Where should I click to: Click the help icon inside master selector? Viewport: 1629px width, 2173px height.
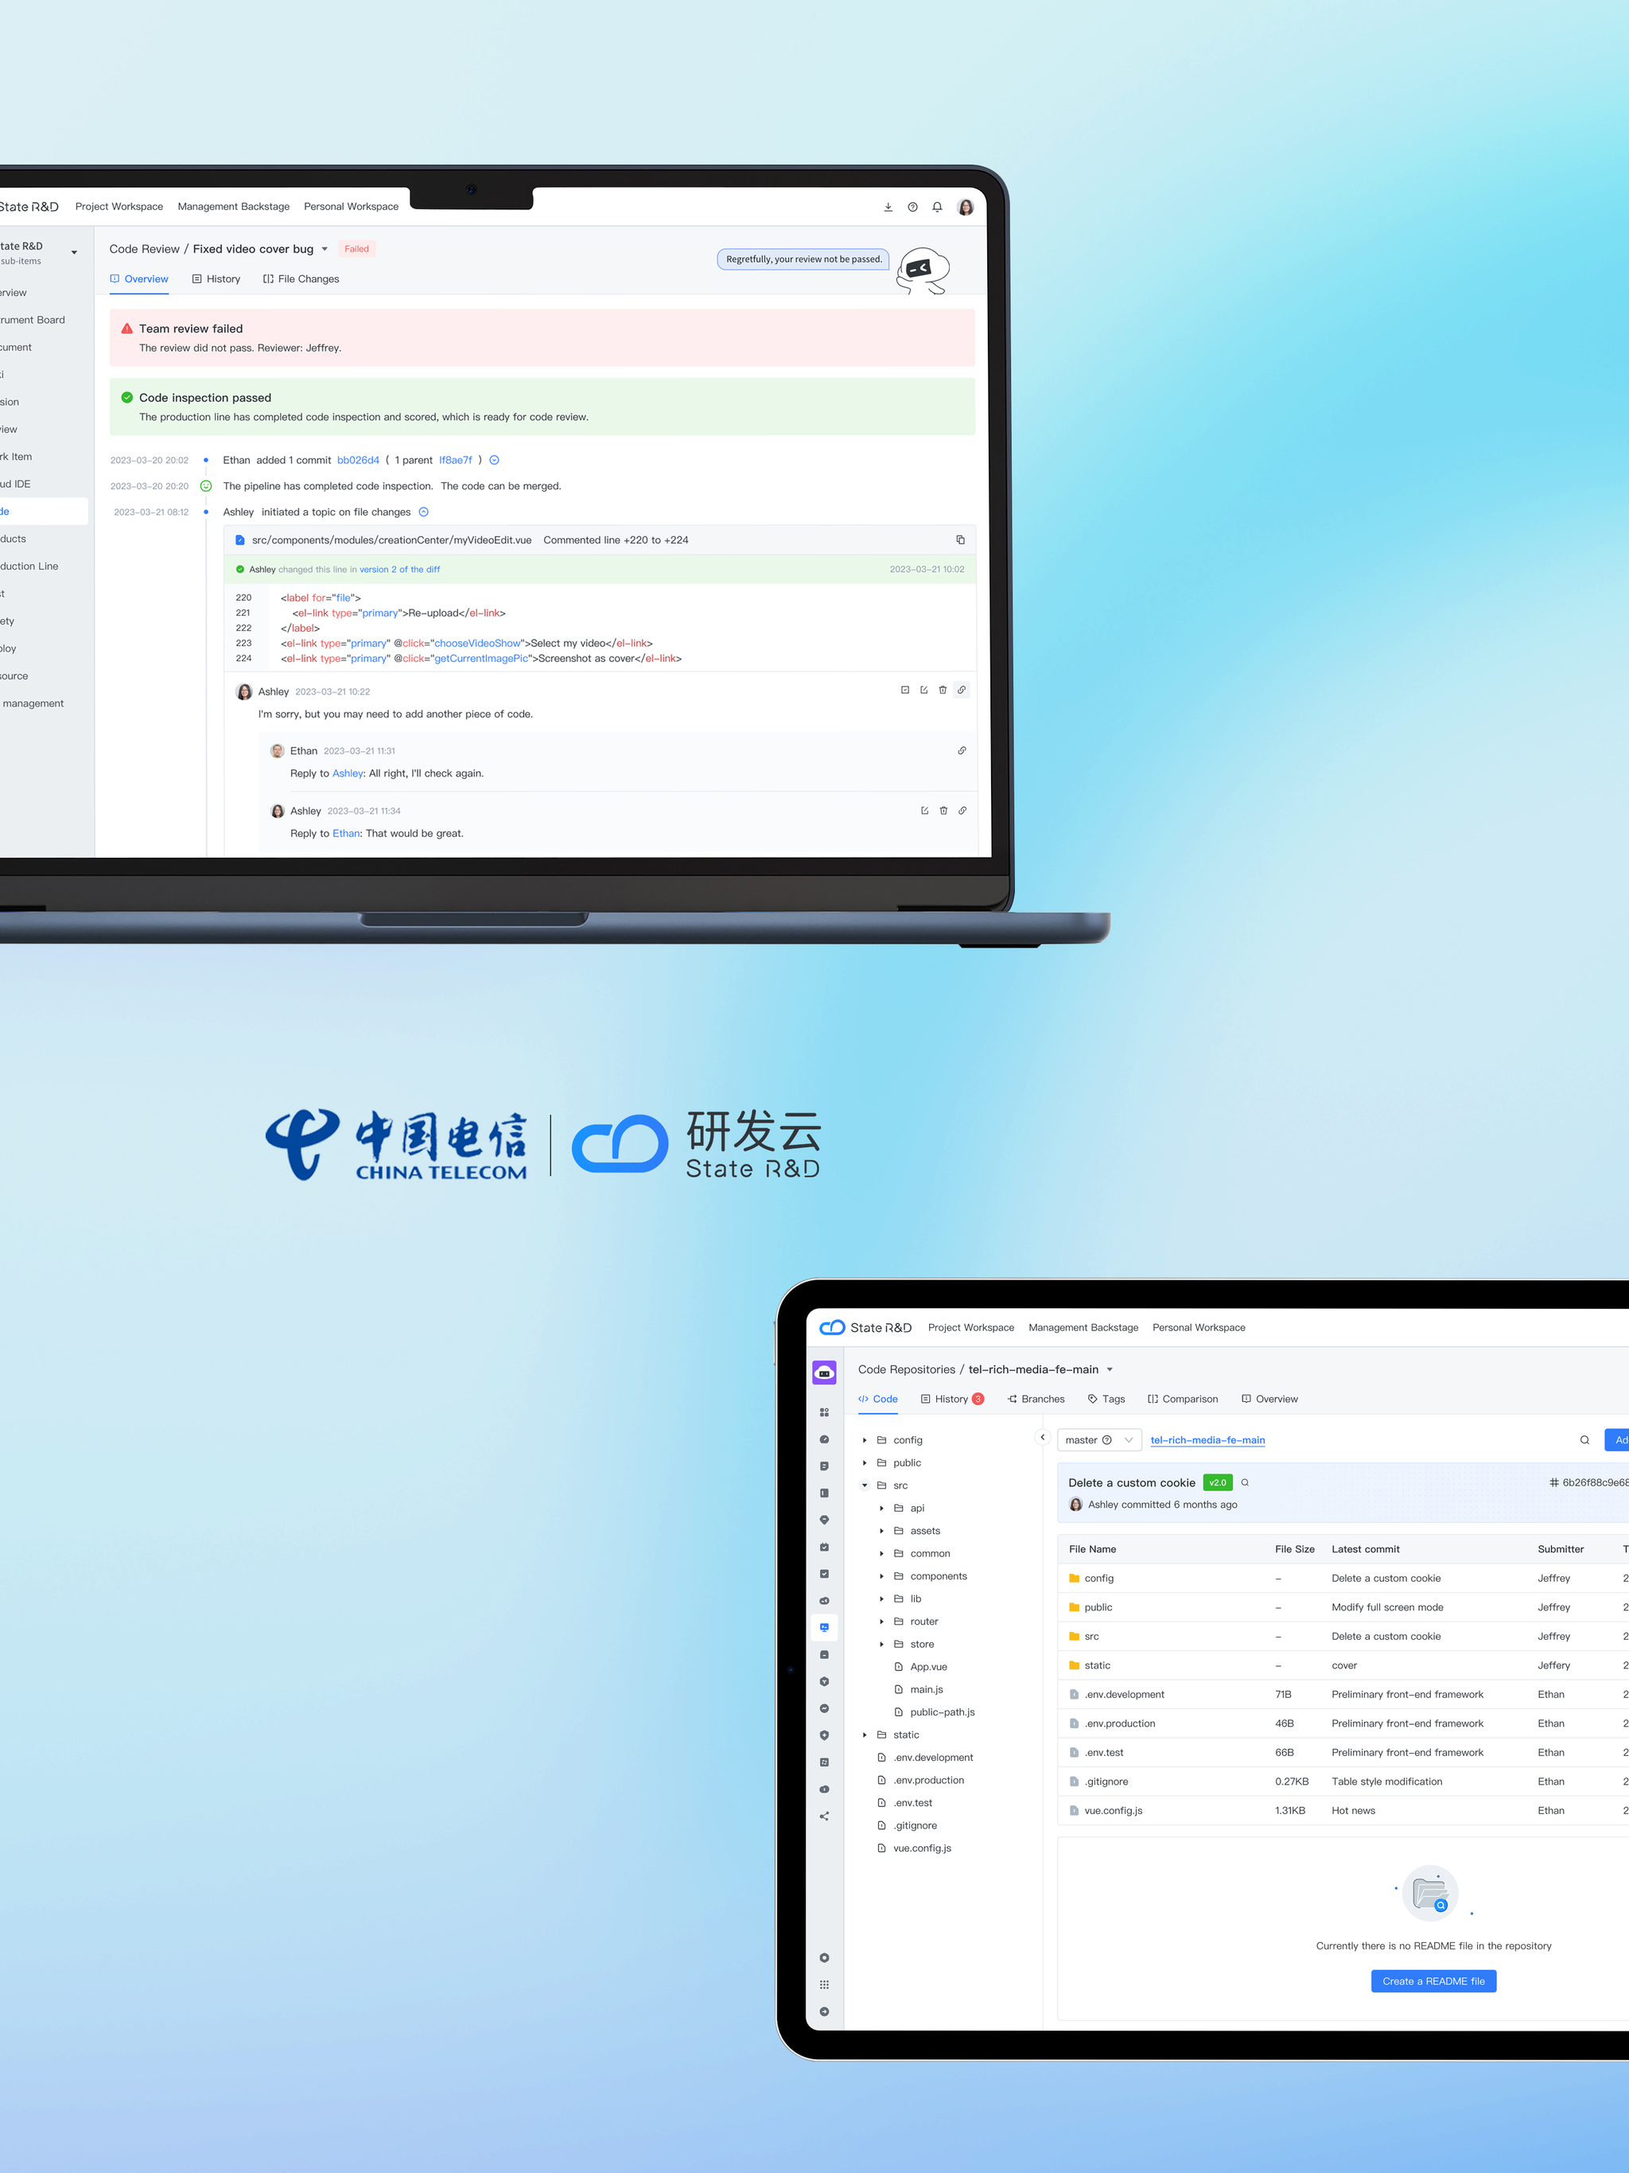[1106, 1440]
